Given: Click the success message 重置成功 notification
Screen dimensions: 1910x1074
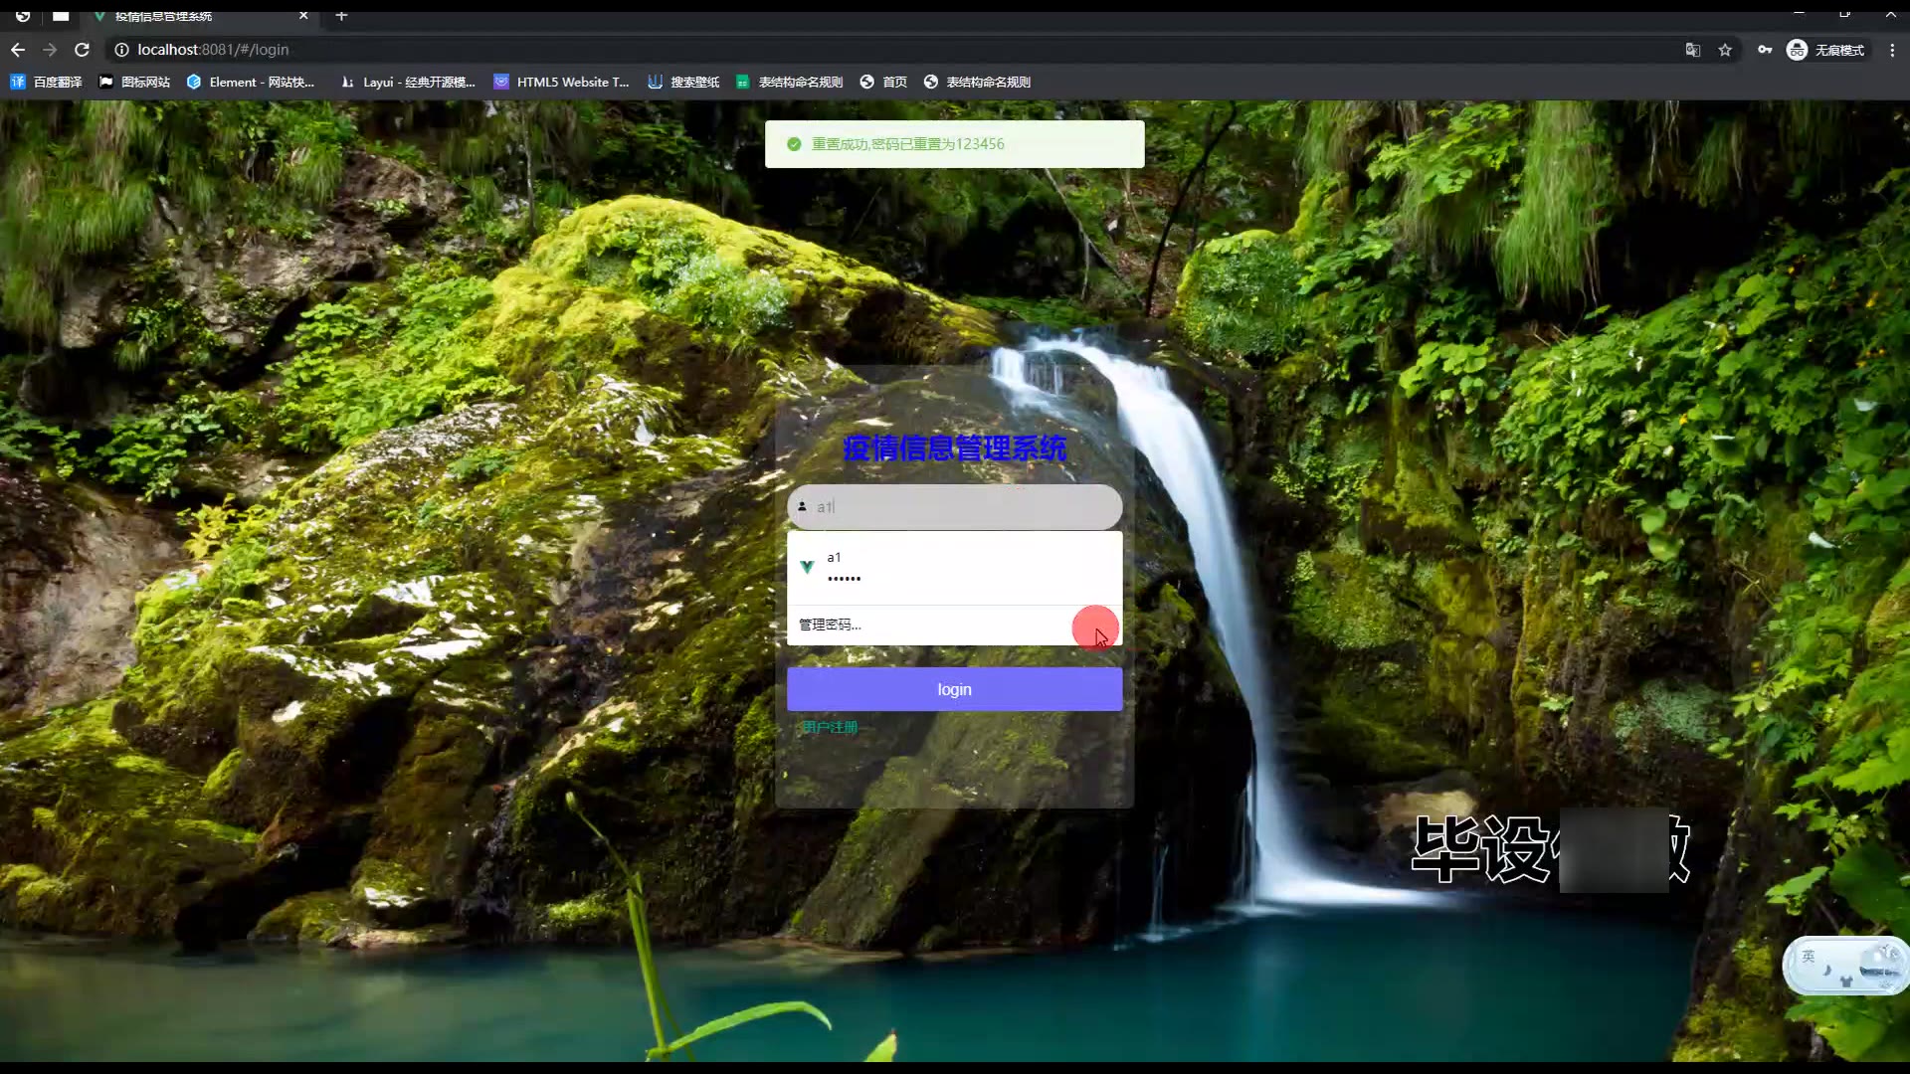Looking at the screenshot, I should [955, 144].
